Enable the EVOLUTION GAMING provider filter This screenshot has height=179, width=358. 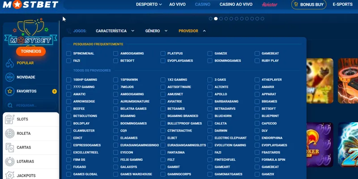tap(210, 145)
